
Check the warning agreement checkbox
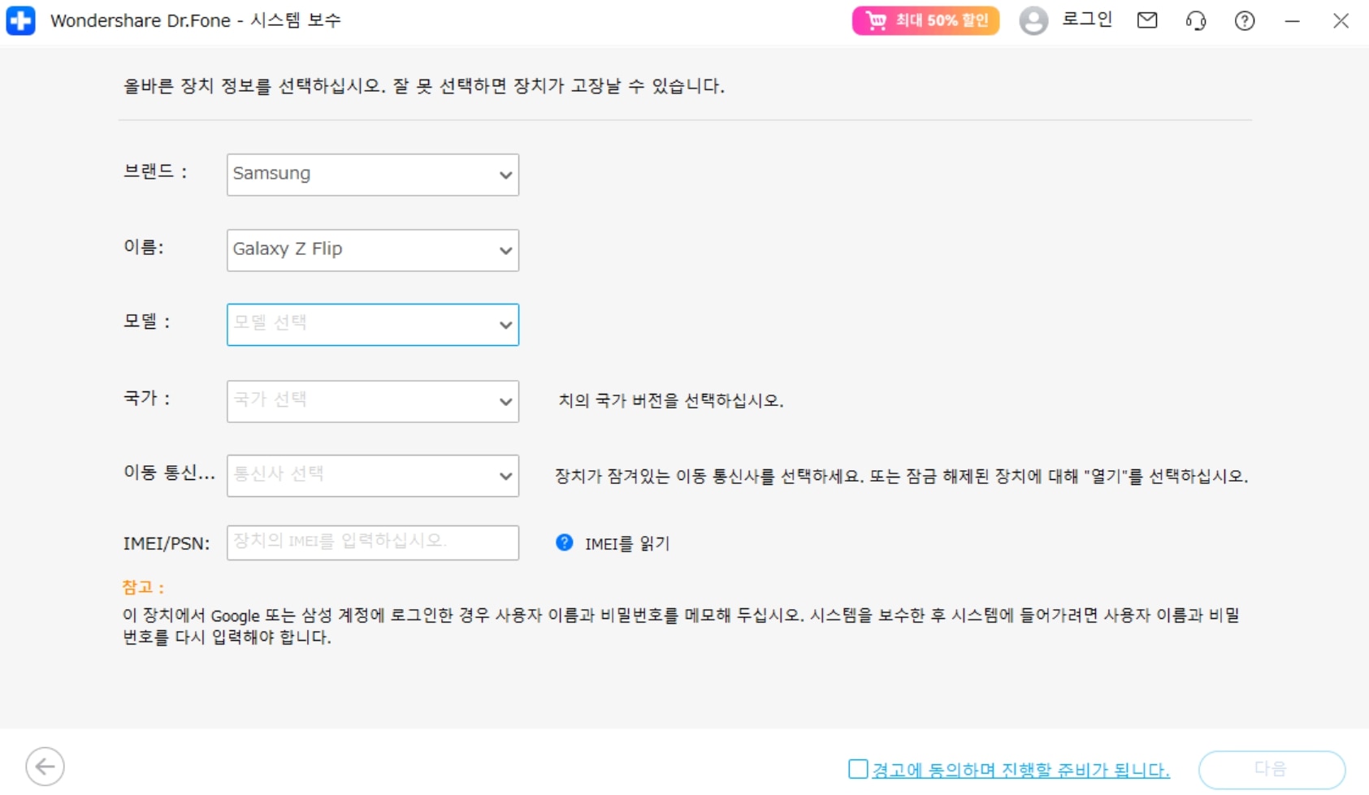click(858, 768)
